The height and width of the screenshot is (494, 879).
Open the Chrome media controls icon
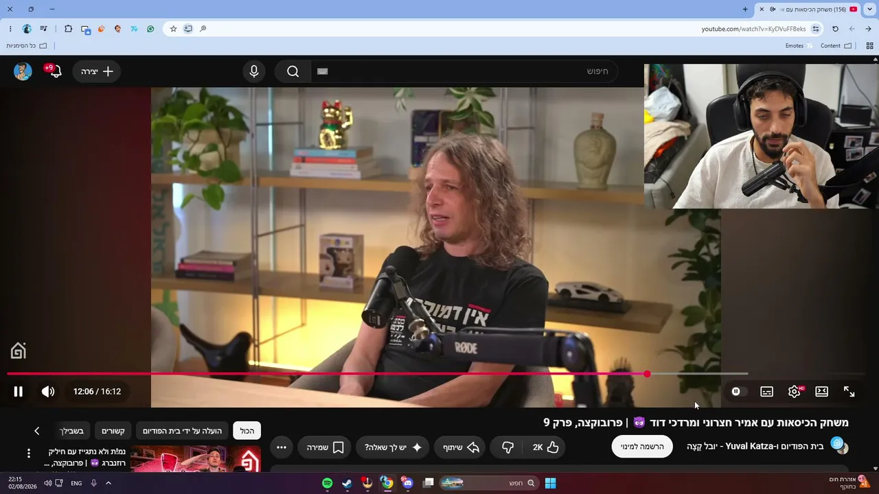point(44,29)
